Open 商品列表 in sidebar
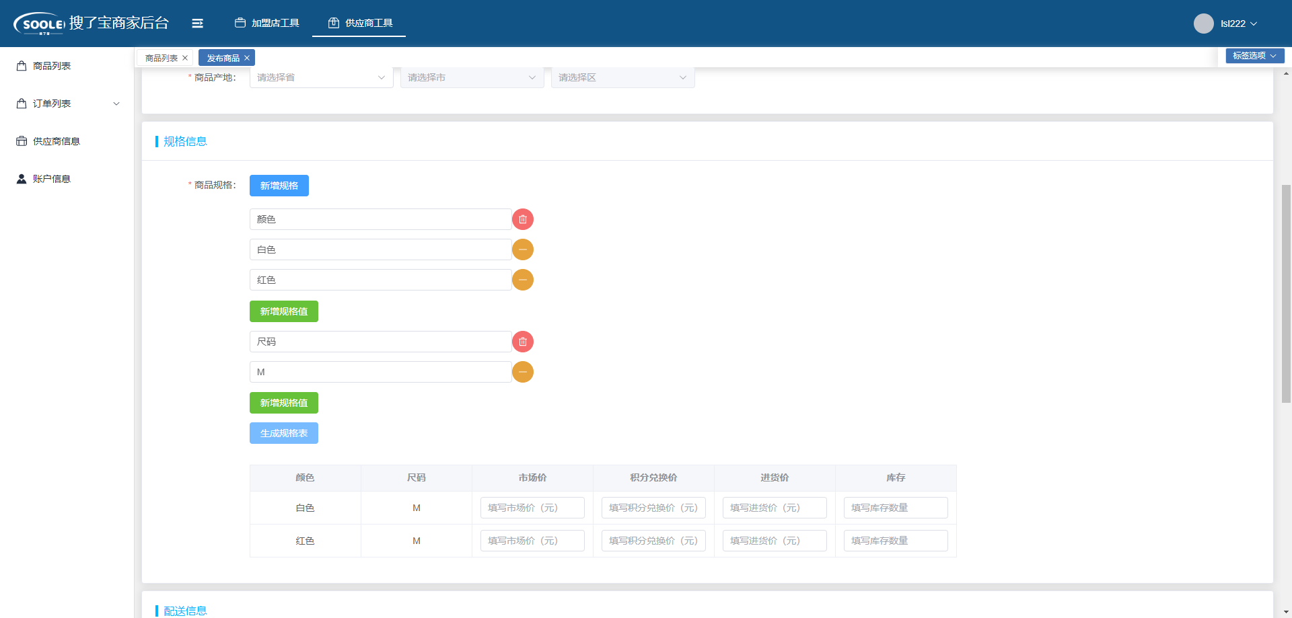 (52, 66)
